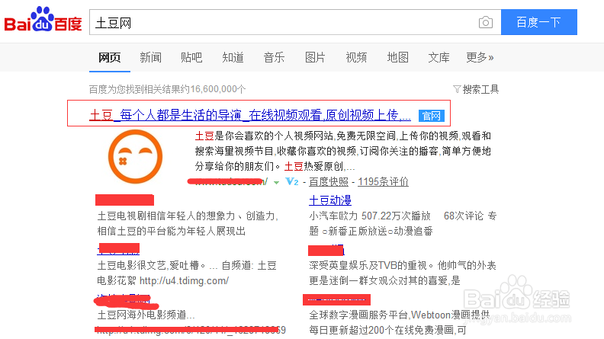
Task: Open camera image search icon
Action: coord(485,22)
